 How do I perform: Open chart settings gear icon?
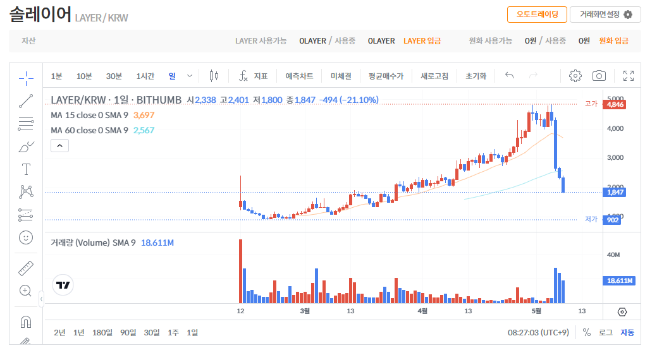click(x=575, y=76)
